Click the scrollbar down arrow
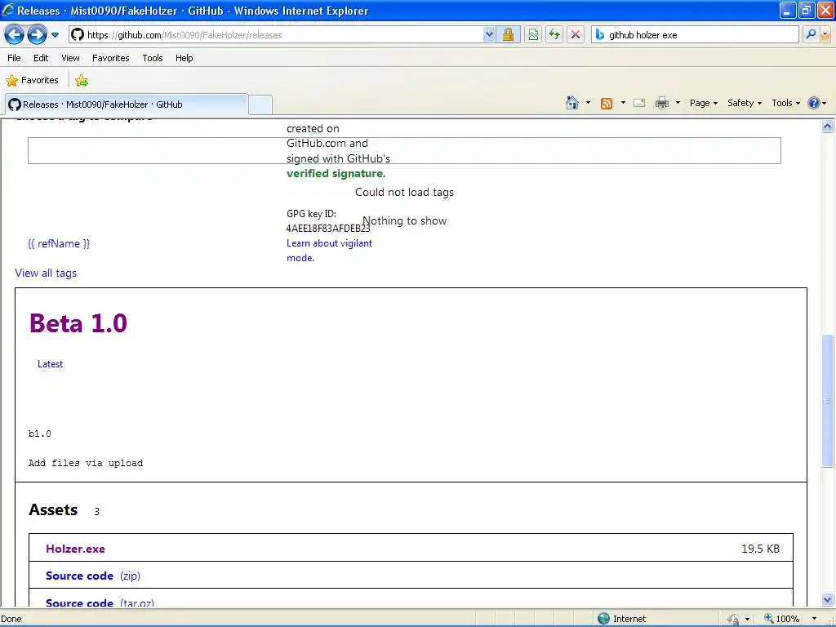The height and width of the screenshot is (627, 836). [x=828, y=600]
